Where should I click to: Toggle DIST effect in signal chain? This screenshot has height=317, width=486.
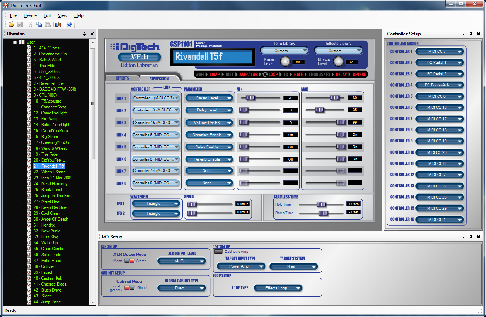230,75
